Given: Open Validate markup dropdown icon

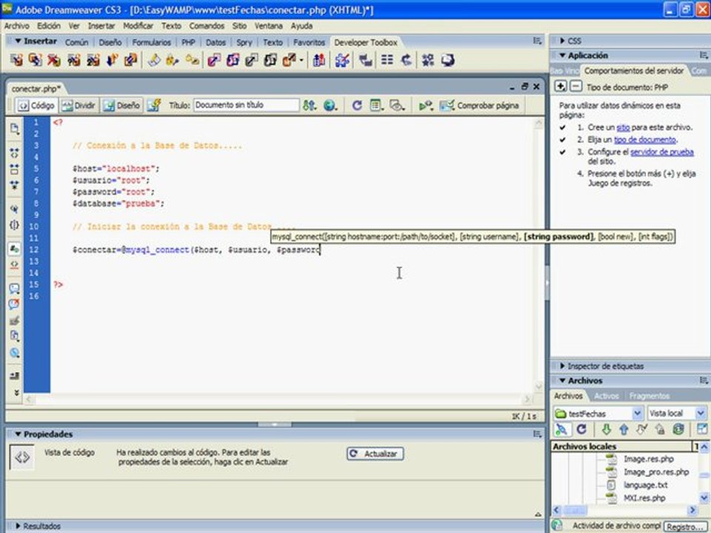Looking at the screenshot, I should click(x=426, y=106).
